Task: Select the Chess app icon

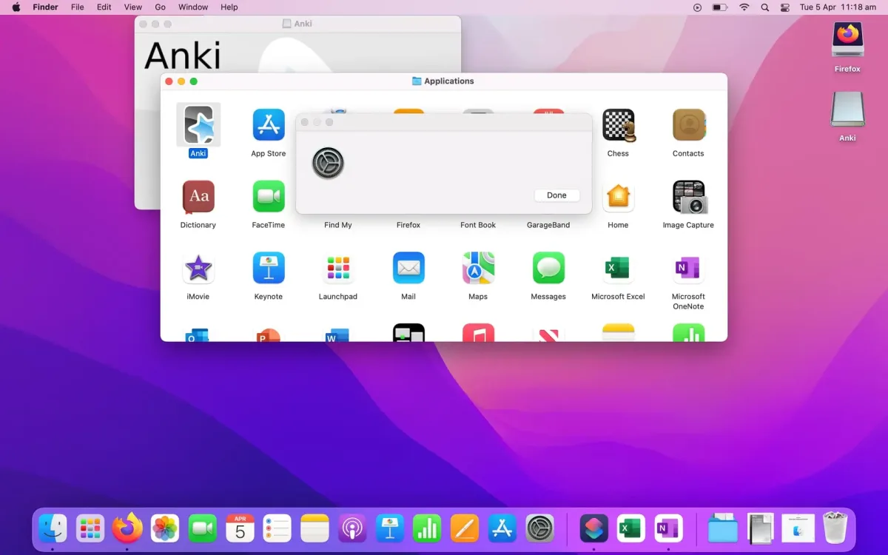Action: 618,124
